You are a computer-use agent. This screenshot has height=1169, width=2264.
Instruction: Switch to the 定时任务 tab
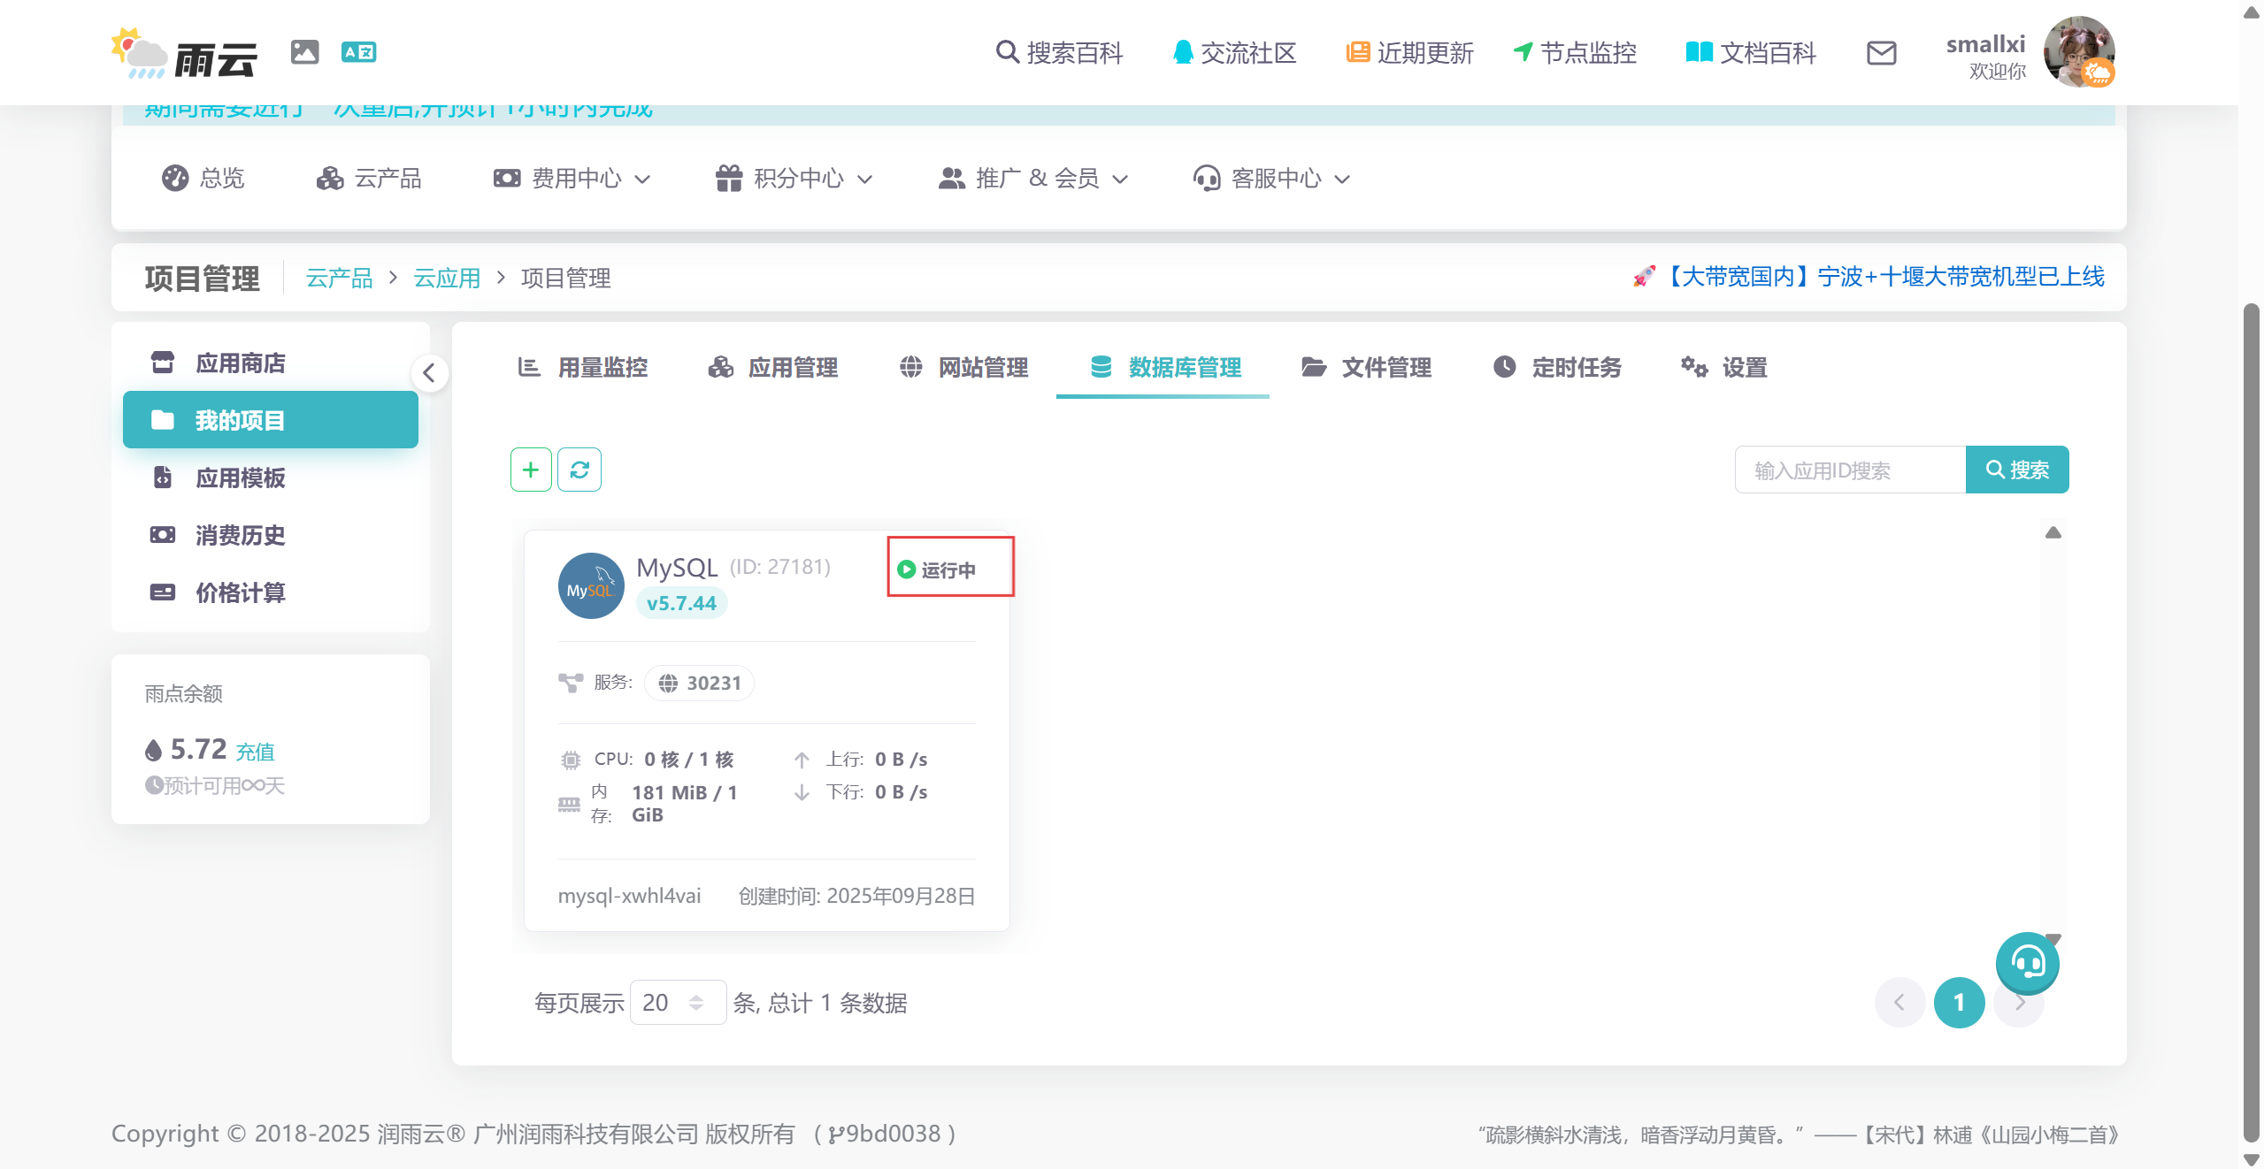click(1557, 367)
